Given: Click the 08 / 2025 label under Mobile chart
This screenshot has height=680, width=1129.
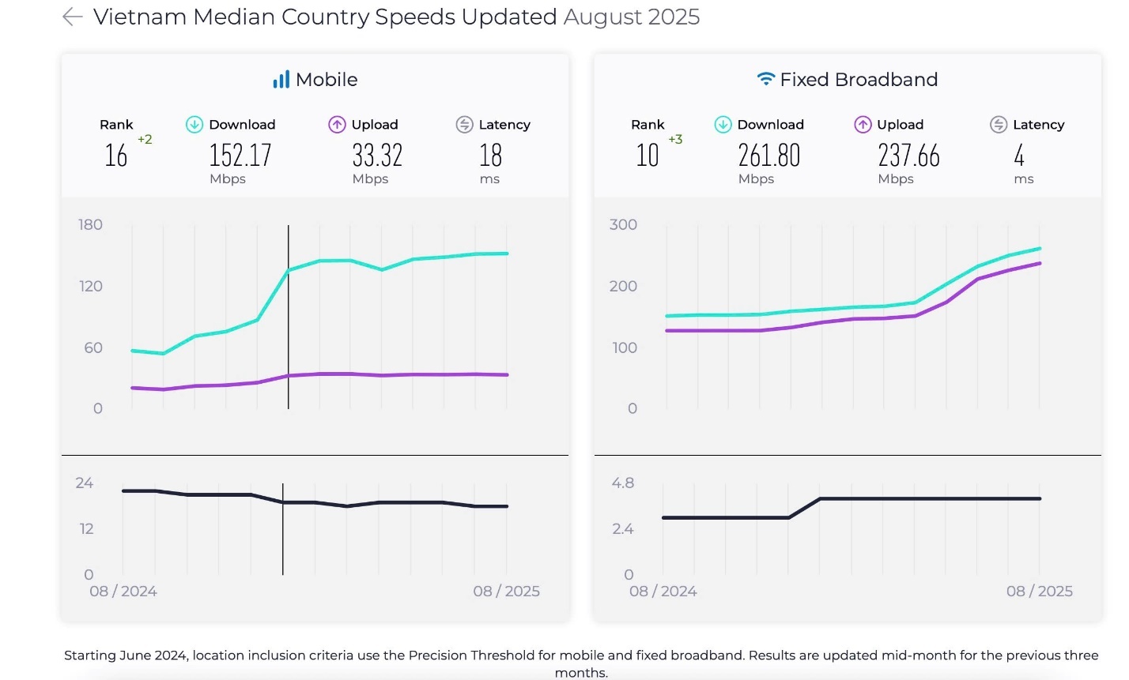Looking at the screenshot, I should (x=506, y=592).
